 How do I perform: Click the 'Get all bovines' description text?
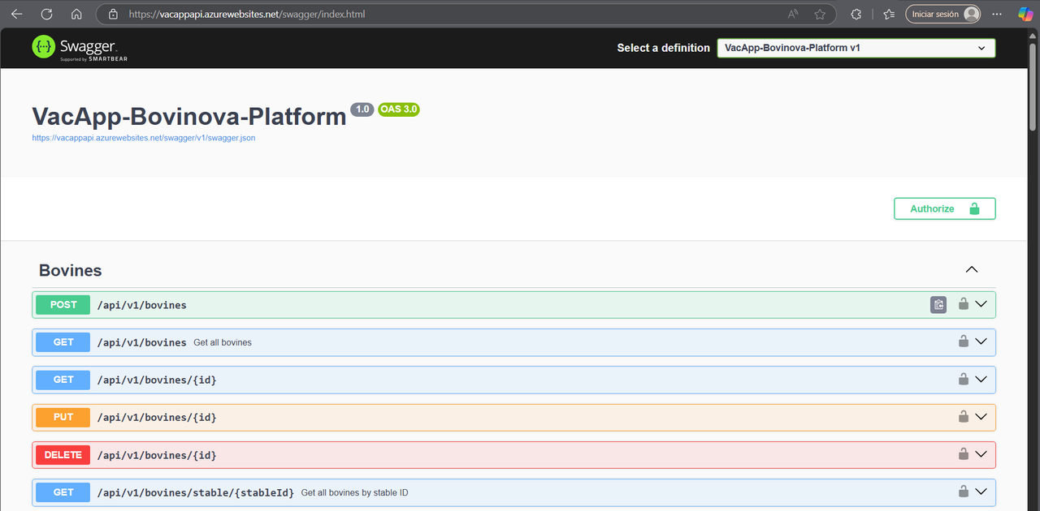(x=223, y=342)
